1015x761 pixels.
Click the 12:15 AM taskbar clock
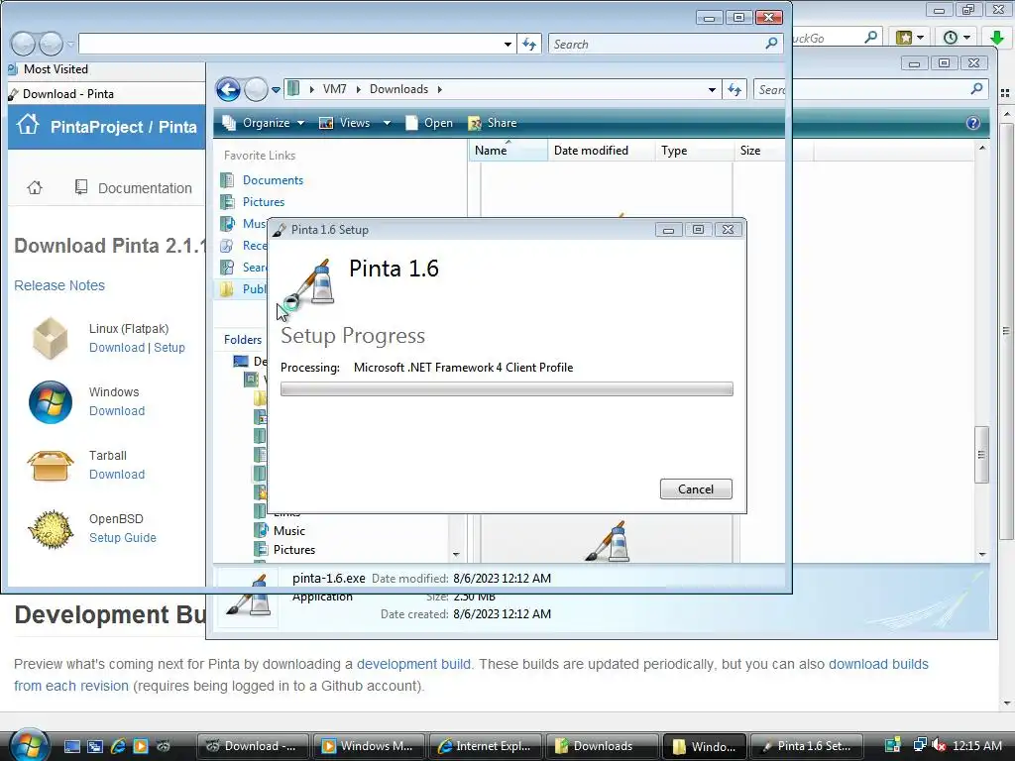click(976, 746)
